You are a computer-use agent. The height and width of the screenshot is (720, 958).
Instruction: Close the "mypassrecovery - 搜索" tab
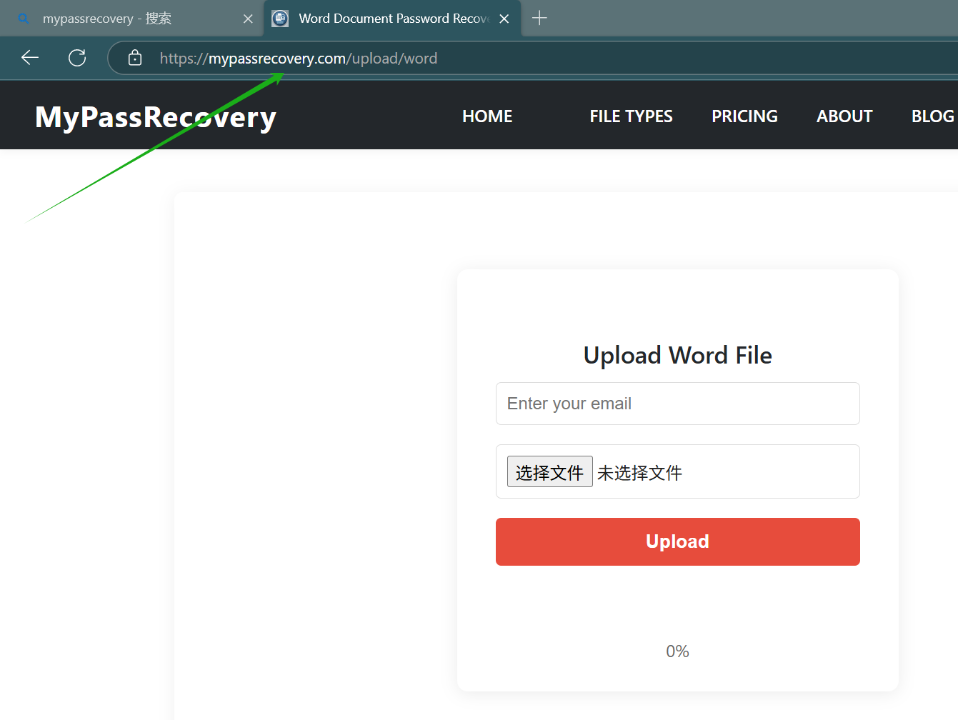click(x=248, y=19)
